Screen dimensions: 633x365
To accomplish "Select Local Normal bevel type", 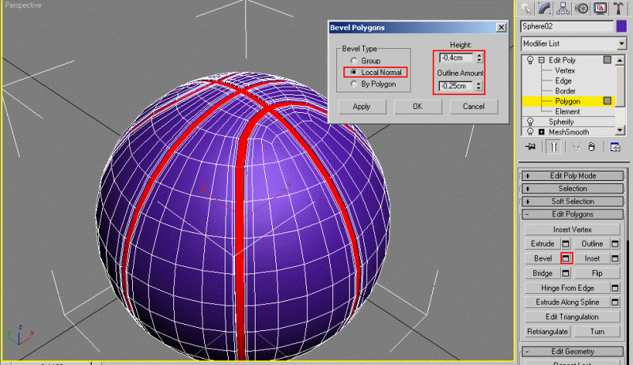I will click(354, 72).
